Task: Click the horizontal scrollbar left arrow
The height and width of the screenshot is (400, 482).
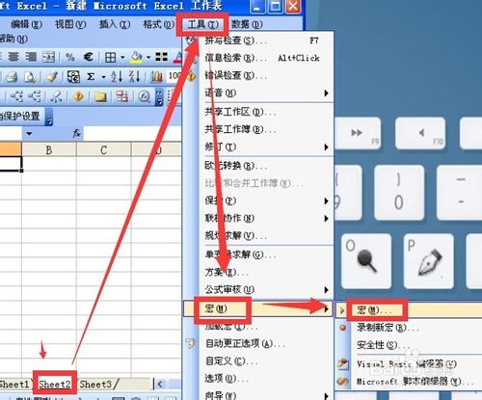Action: (x=160, y=384)
